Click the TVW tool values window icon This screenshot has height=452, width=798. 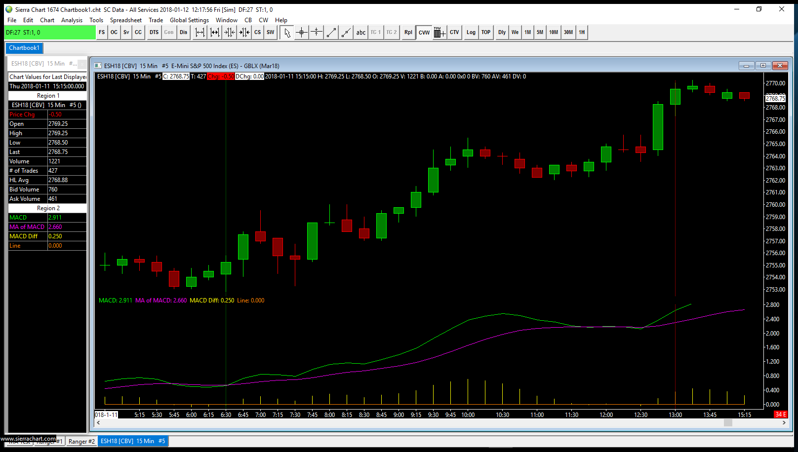[x=439, y=33]
